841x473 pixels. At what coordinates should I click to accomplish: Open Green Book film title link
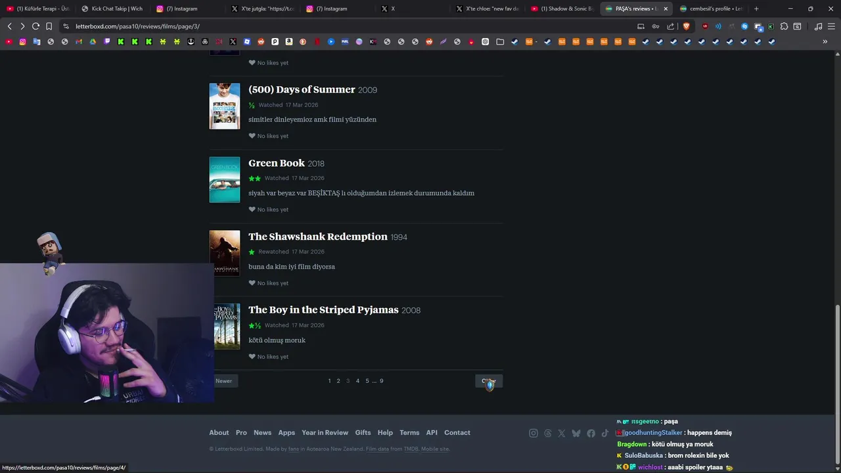[277, 163]
